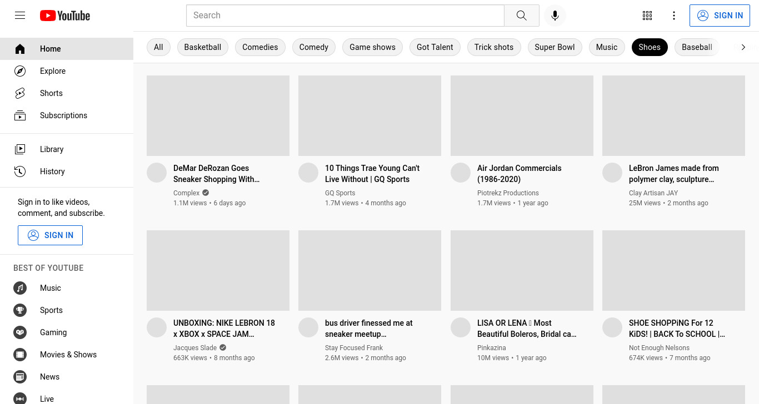
Task: Go to the Not Enough Nelsons channel name
Action: (x=659, y=348)
